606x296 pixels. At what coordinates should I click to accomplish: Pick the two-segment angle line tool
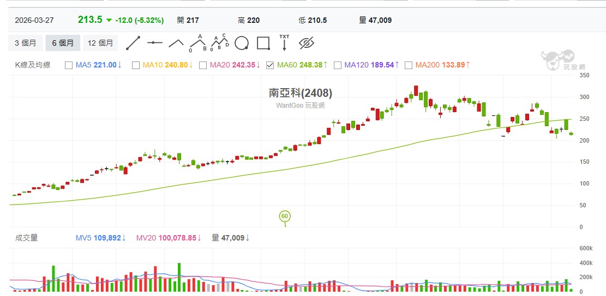point(176,43)
